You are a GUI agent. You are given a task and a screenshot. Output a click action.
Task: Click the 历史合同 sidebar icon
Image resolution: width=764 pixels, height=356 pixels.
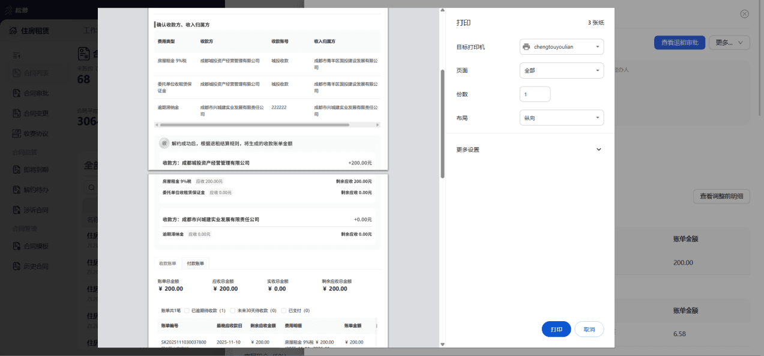17,265
